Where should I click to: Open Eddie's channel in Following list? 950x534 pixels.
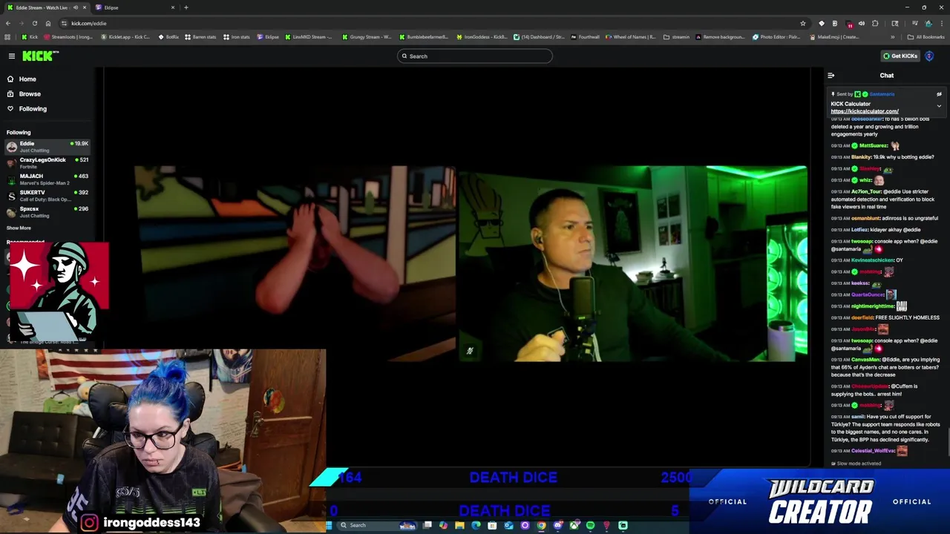pos(47,147)
